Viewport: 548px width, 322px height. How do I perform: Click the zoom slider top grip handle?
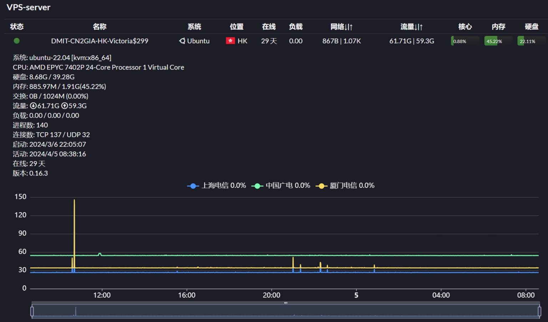tap(286, 303)
